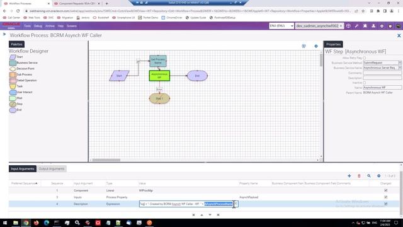Toggle Changed checkbox for Inputs row
The image size is (403, 227).
(x=386, y=197)
